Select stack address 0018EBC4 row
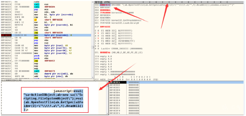The image size is (246, 116). 176,82
